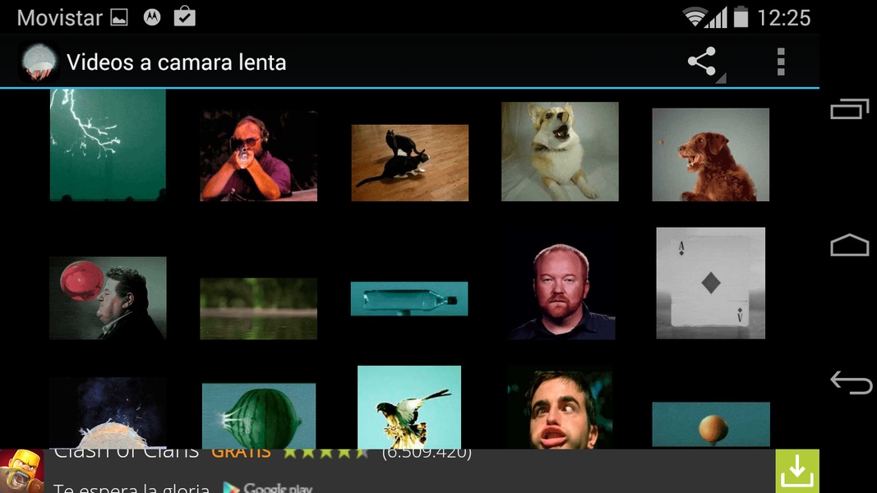This screenshot has width=877, height=493.
Task: Open the dark explosion splash thumbnail
Action: [108, 413]
